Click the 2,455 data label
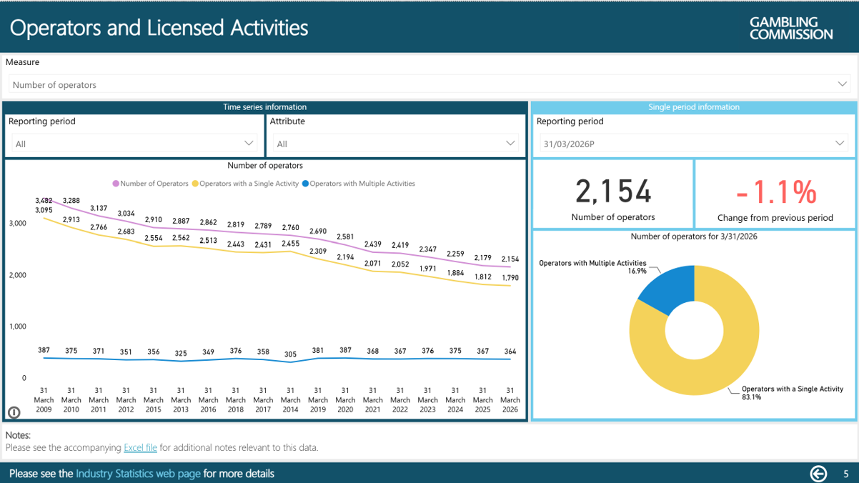 click(290, 244)
